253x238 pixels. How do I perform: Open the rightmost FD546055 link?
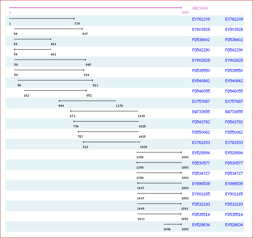[x=234, y=91]
